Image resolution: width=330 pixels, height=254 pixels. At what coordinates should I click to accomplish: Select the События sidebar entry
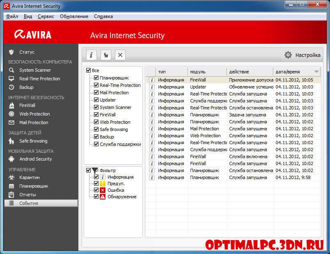[x=41, y=203]
